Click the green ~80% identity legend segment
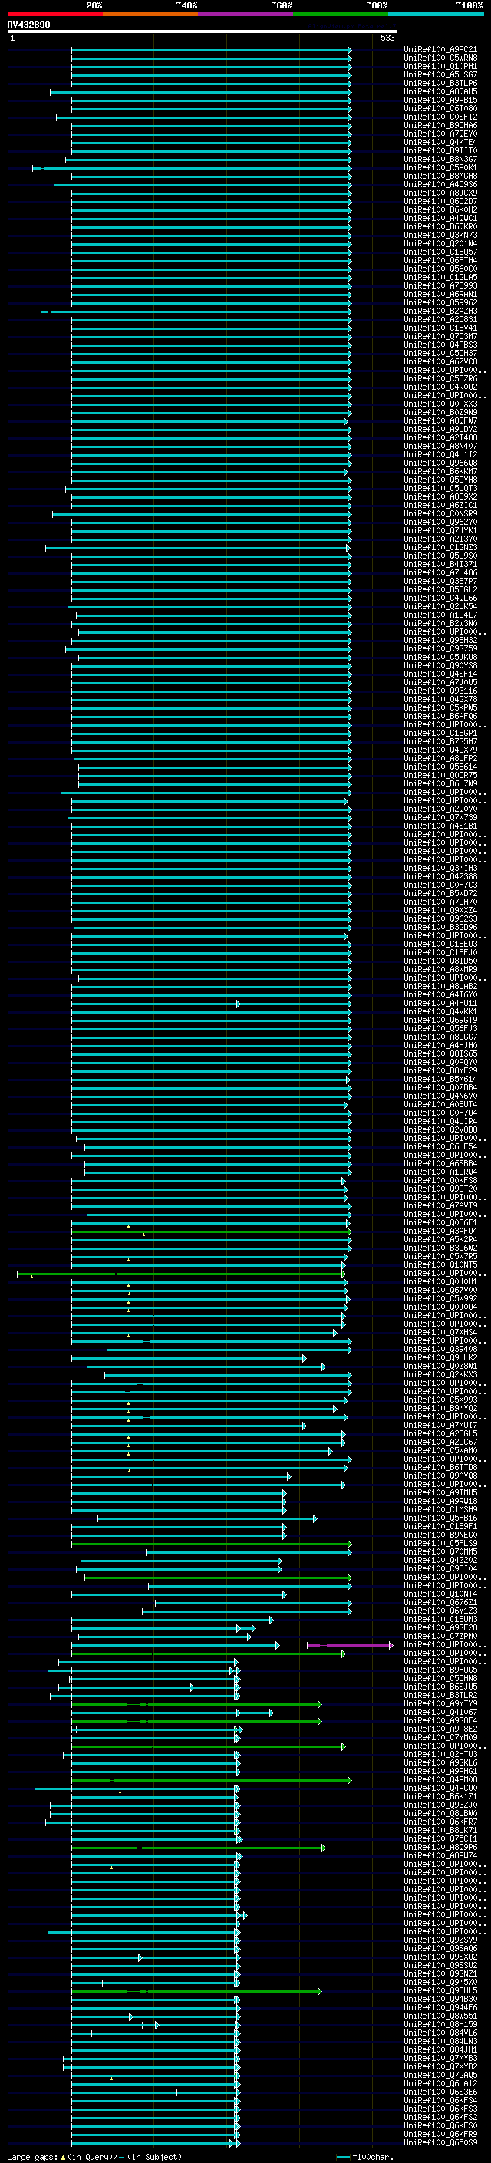The image size is (491, 2163). [341, 14]
